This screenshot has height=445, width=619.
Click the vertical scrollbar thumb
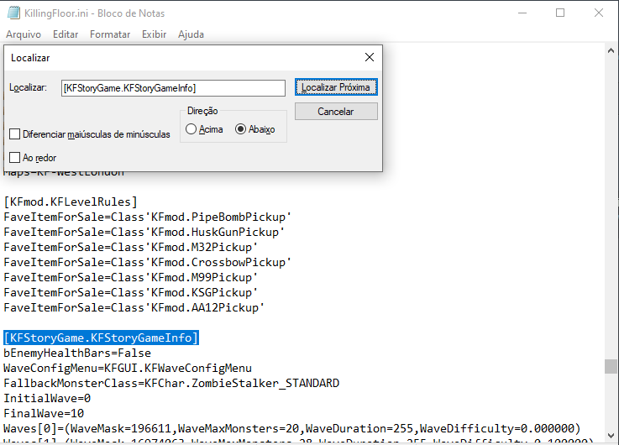coord(611,366)
